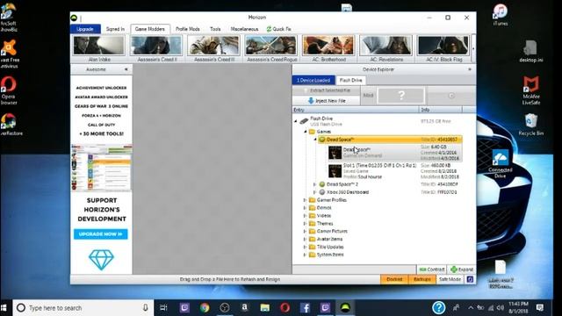Click Inject New File button
The height and width of the screenshot is (316, 562).
coord(327,101)
